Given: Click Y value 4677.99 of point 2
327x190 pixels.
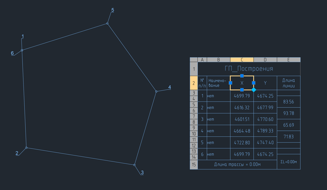Looking at the screenshot, I should click(265, 108).
